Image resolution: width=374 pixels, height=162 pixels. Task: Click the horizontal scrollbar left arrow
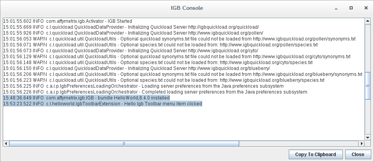tap(6, 144)
